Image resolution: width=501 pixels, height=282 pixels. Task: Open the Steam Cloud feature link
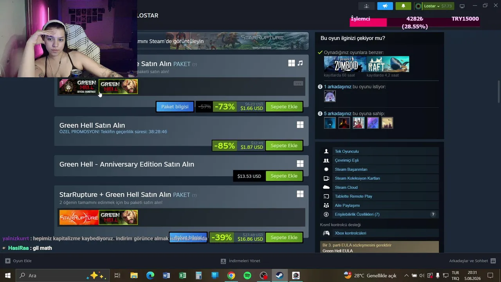click(x=346, y=187)
